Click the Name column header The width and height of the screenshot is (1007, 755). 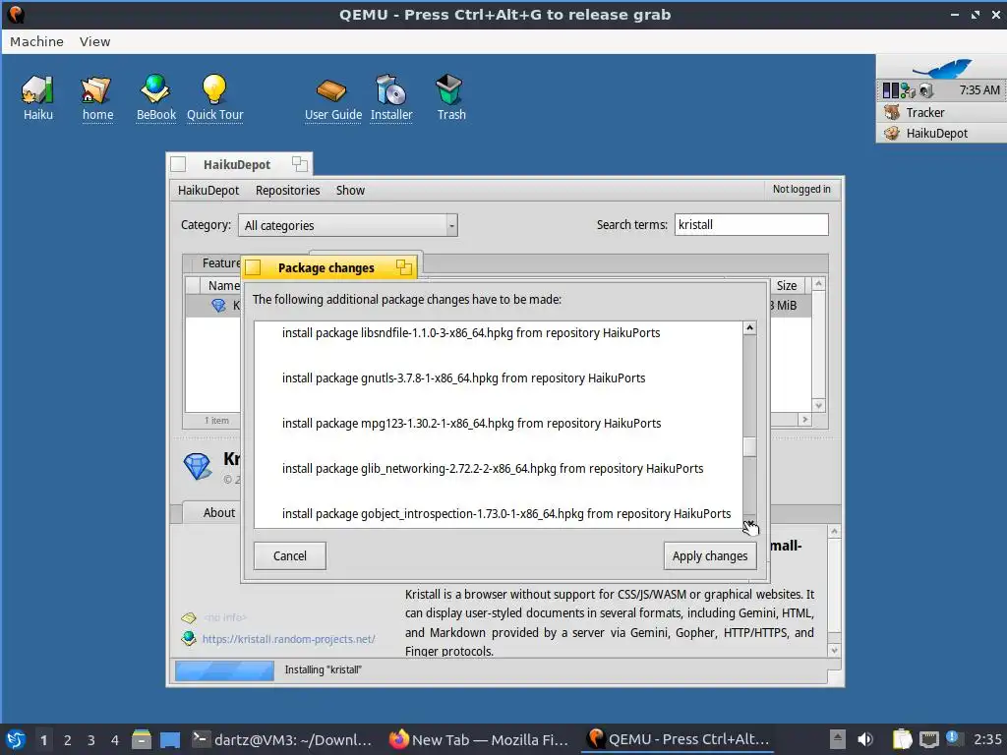[222, 286]
